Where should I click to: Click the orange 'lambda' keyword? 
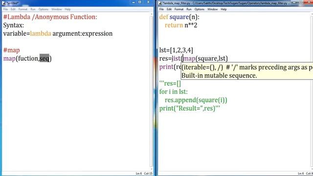click(41, 34)
